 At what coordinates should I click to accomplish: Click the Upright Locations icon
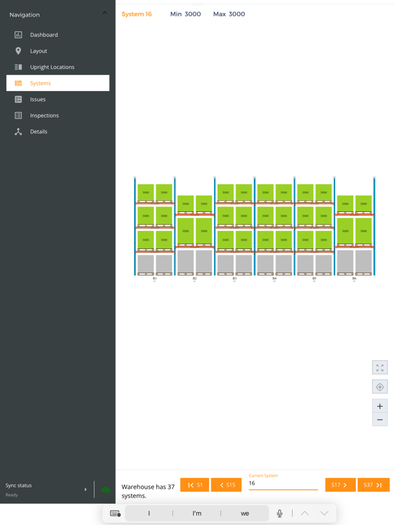(x=18, y=67)
